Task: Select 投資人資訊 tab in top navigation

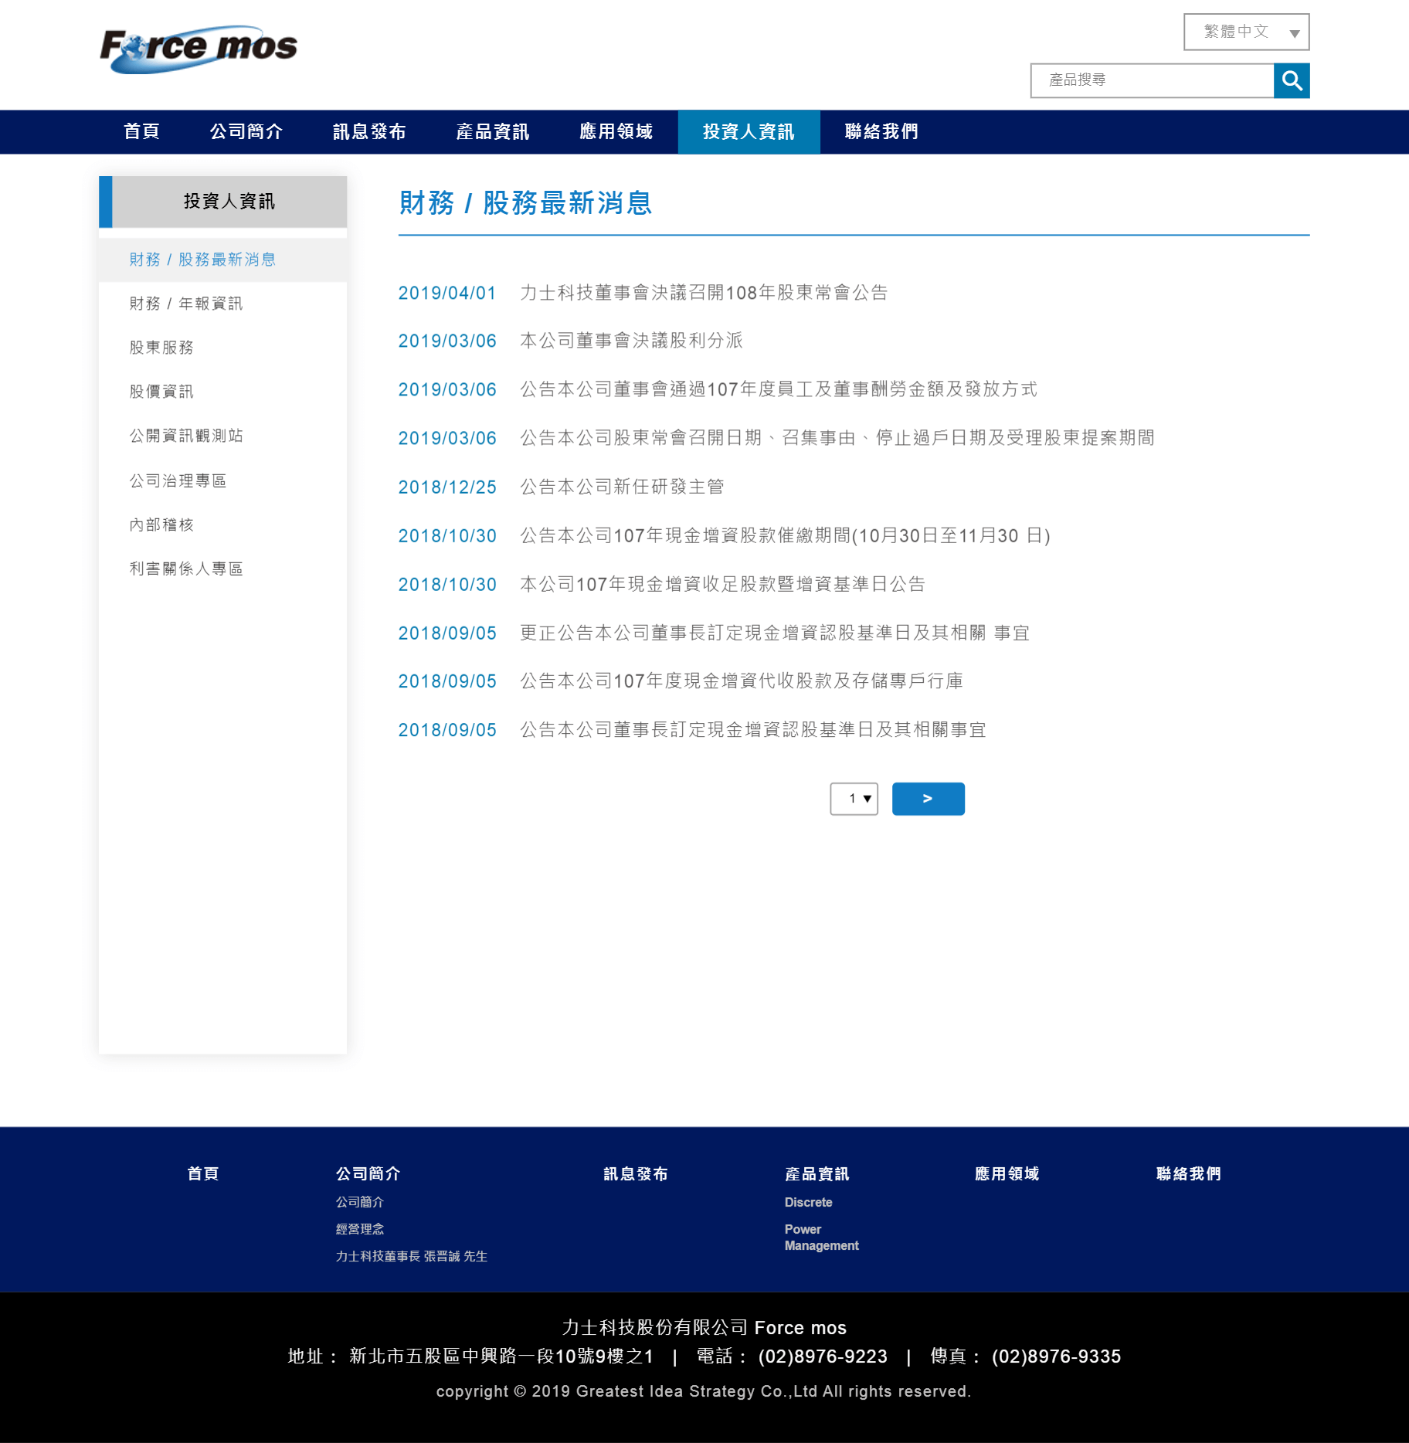Action: [x=749, y=132]
